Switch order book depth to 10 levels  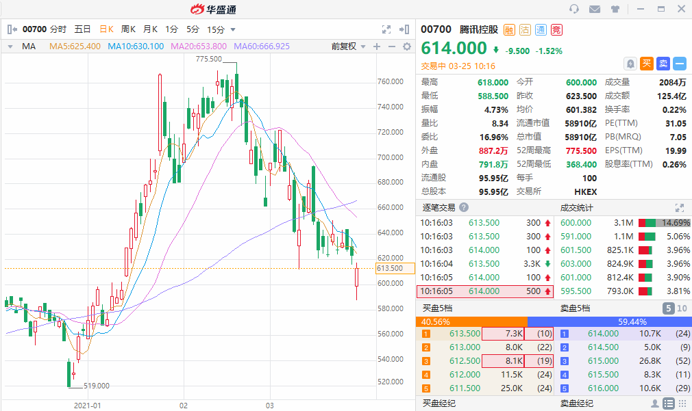click(682, 308)
